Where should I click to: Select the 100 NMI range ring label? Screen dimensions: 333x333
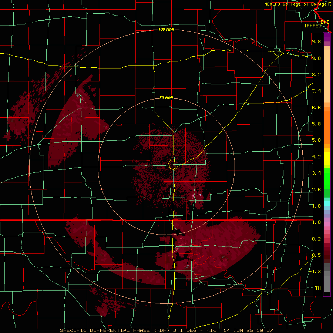(x=166, y=29)
